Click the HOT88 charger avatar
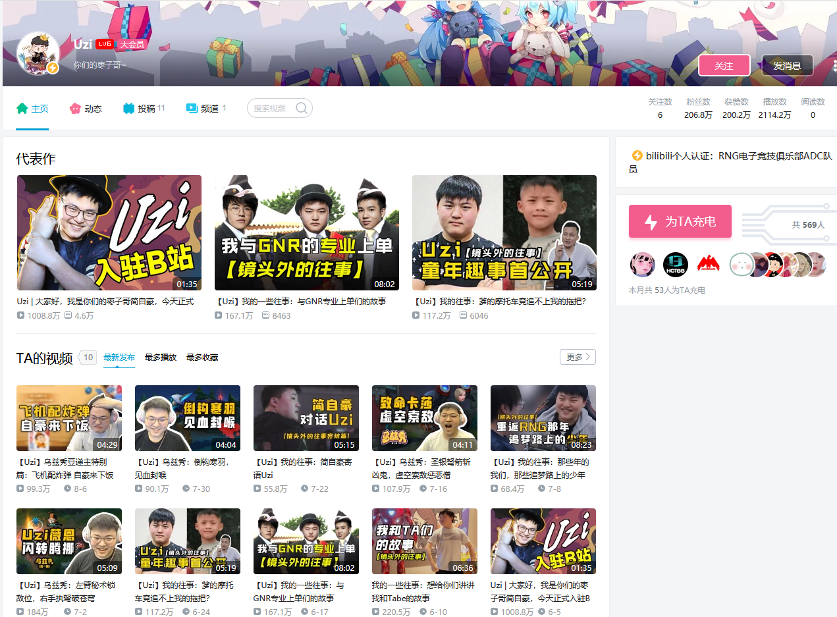 tap(676, 264)
